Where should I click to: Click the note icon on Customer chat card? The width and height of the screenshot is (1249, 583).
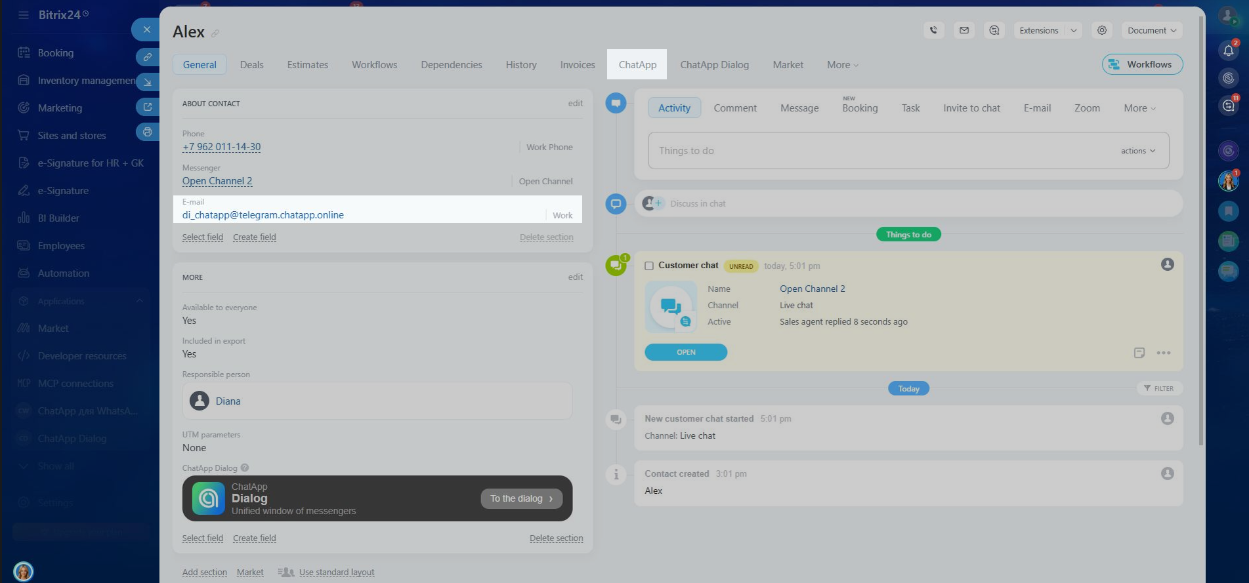coord(1139,353)
